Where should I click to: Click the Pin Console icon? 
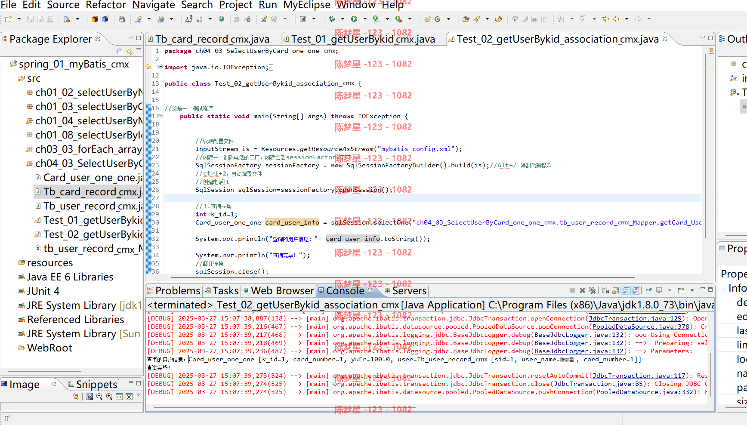pos(648,290)
